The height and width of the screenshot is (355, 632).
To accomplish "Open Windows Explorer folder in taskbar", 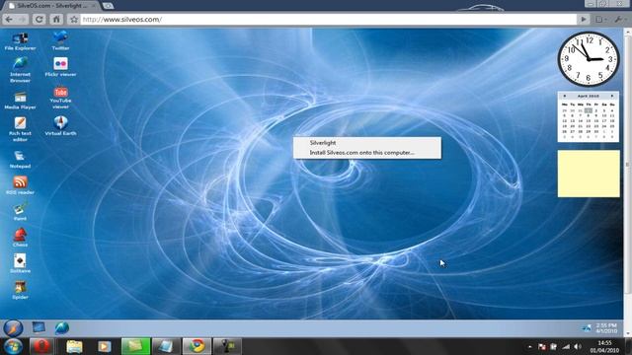I will (74, 346).
